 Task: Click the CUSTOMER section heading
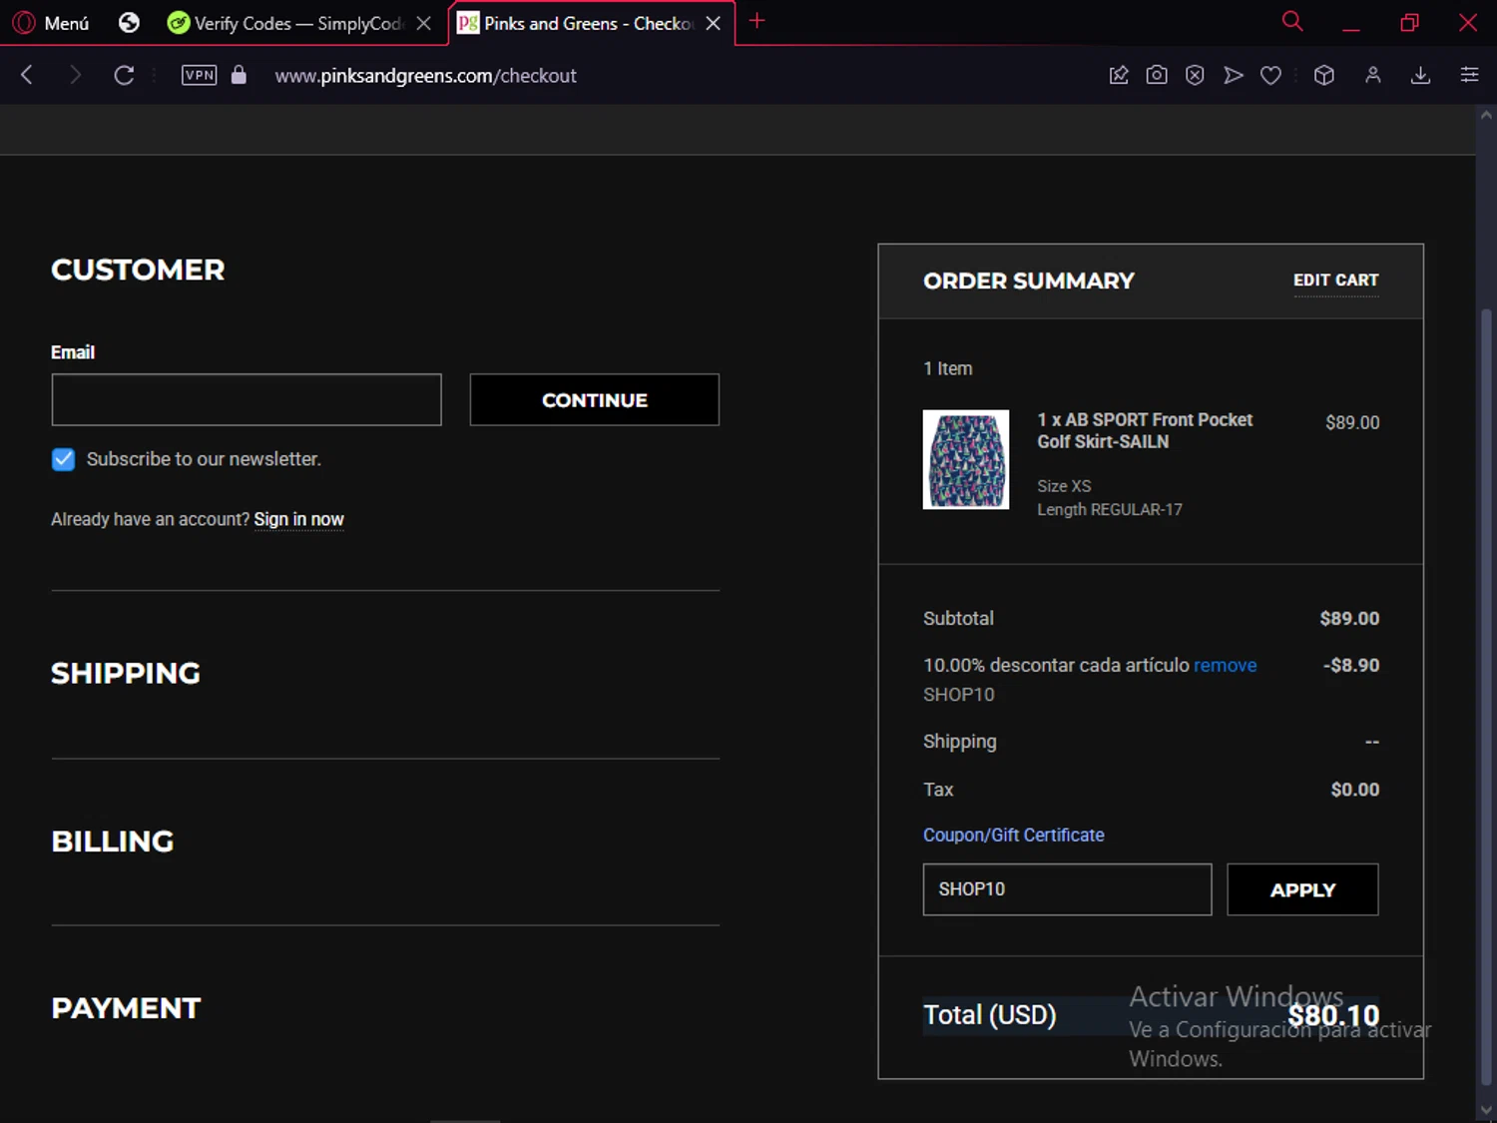[x=138, y=270]
